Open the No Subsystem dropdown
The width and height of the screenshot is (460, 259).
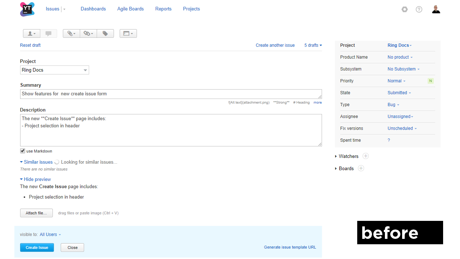point(404,69)
